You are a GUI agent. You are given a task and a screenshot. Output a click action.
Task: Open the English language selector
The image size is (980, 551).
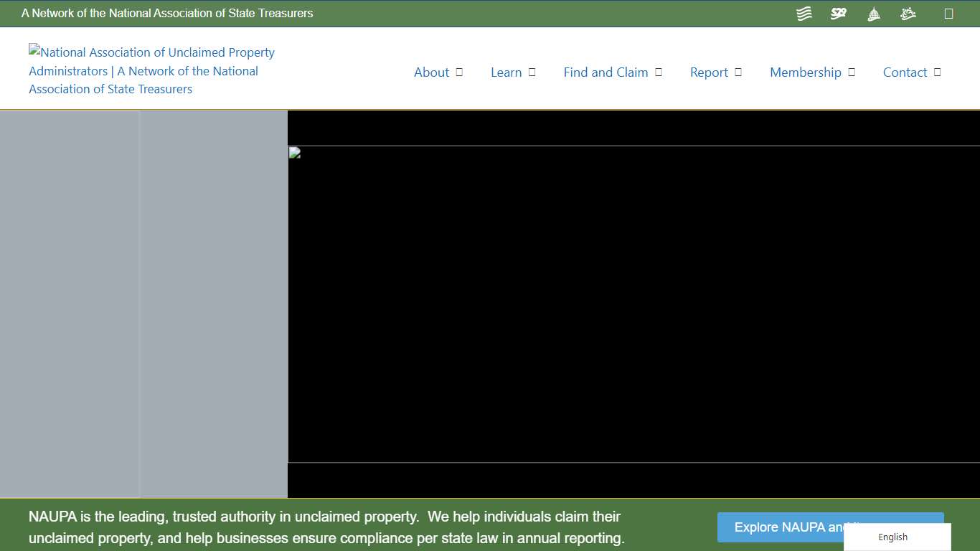point(892,537)
